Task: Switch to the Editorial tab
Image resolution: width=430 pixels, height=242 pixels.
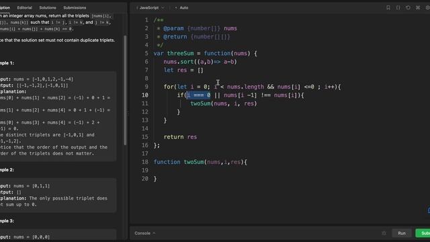Action: coord(24,7)
